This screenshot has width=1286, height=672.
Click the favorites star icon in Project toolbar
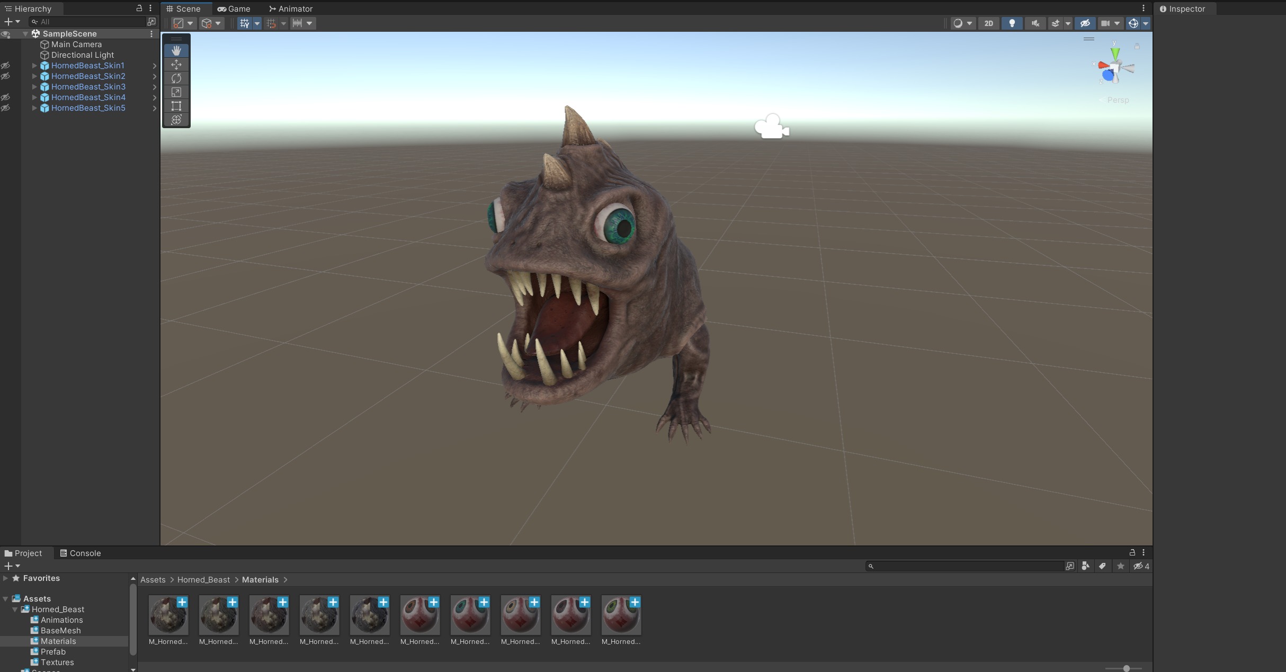(1120, 566)
